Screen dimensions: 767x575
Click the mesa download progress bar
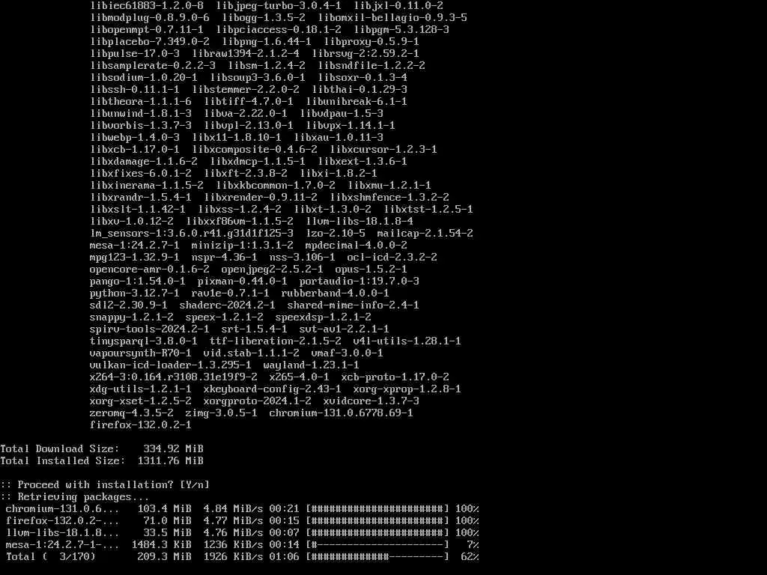[x=378, y=545]
